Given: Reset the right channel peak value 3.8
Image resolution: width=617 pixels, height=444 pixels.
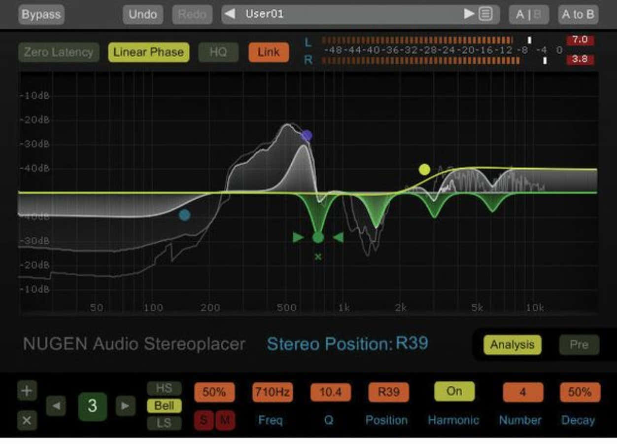Looking at the screenshot, I should point(580,60).
